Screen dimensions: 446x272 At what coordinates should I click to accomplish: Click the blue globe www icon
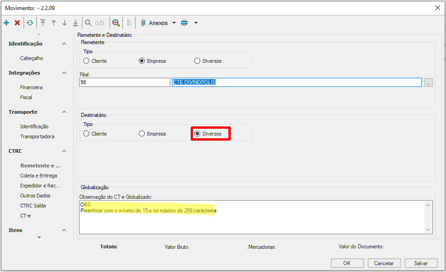[184, 23]
